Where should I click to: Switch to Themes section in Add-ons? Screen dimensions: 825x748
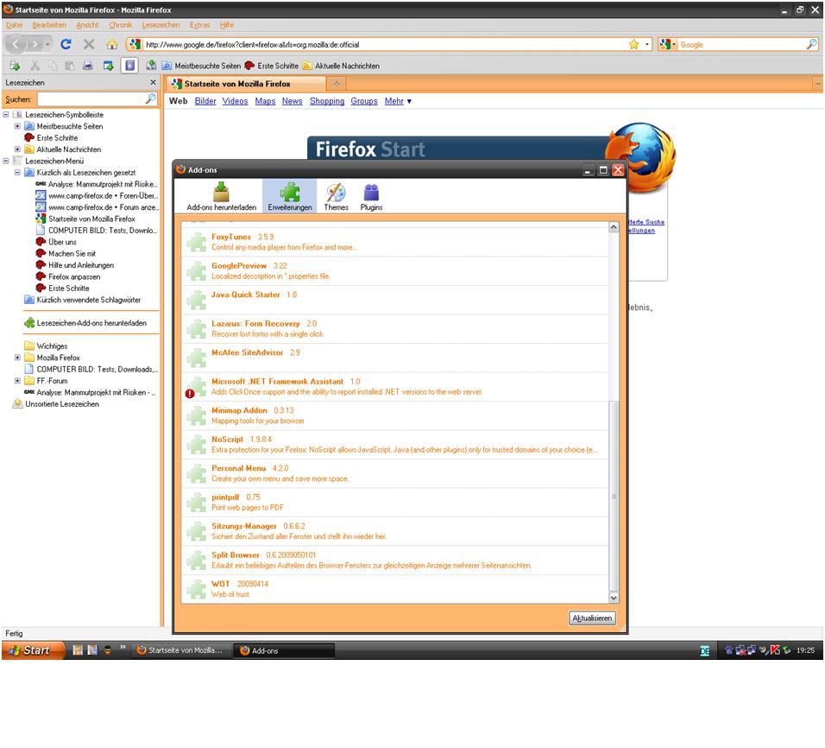(x=337, y=196)
